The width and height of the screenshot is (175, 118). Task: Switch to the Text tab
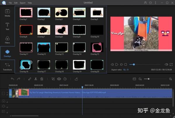coord(7,26)
